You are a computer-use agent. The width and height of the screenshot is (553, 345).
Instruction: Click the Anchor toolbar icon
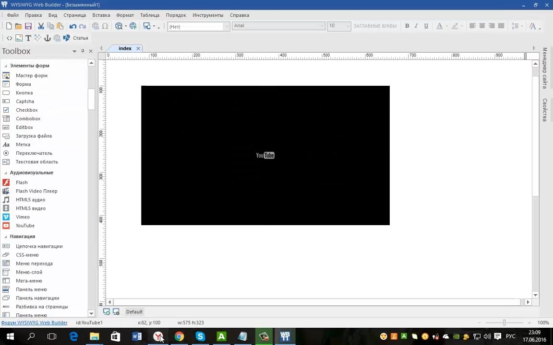47,38
